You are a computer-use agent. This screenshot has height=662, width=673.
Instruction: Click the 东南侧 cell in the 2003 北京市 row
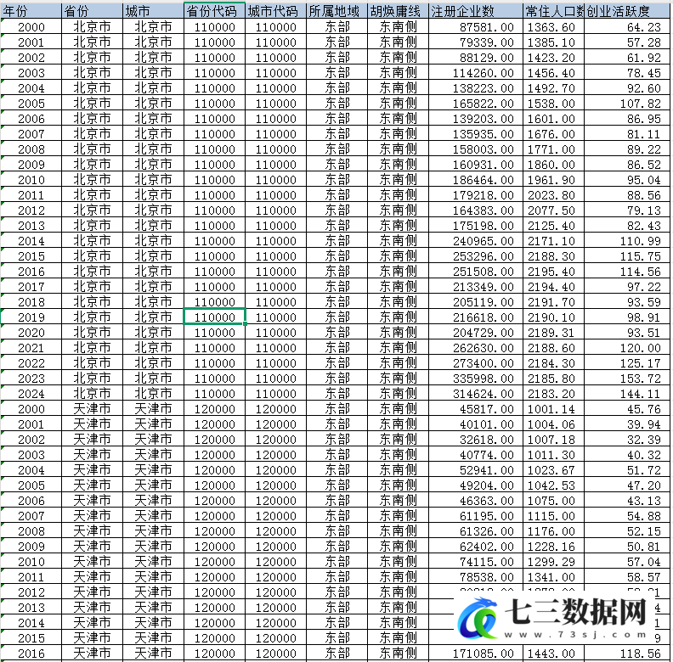[x=398, y=73]
